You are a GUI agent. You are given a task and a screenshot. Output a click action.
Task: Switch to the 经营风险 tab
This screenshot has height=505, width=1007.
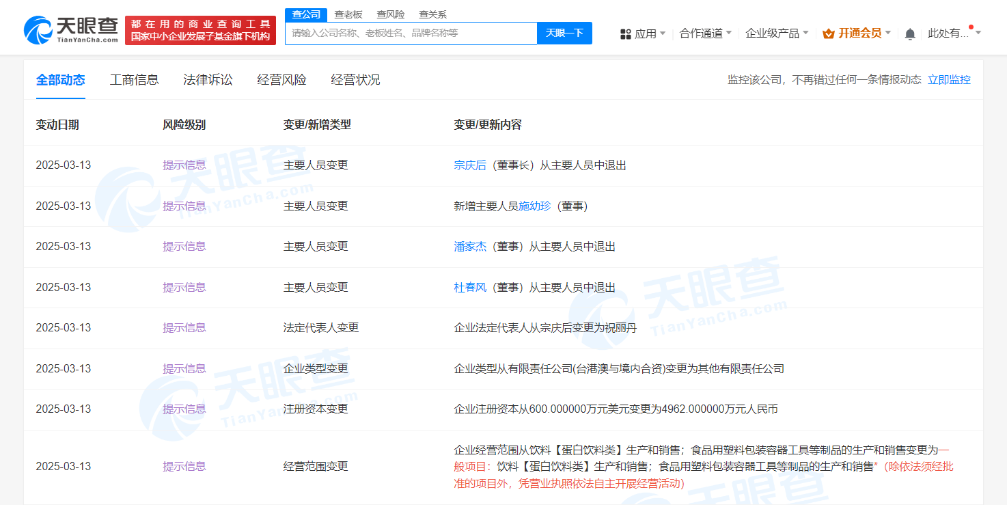[282, 80]
